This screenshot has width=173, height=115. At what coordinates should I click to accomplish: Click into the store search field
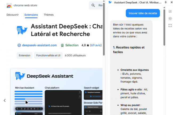click(x=96, y=5)
